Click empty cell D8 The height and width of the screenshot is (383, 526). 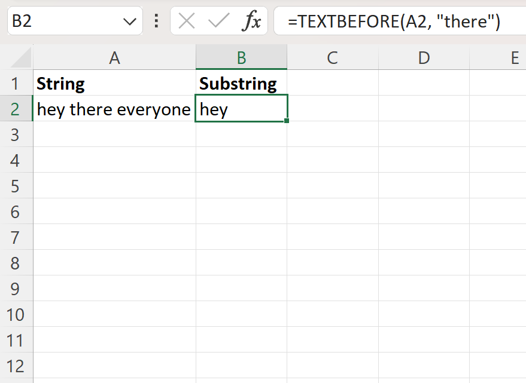point(423,263)
